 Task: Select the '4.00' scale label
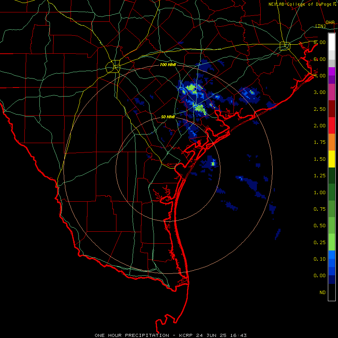(320, 75)
